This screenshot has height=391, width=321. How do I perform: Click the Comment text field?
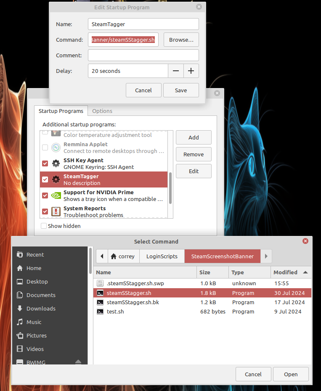[x=143, y=55]
